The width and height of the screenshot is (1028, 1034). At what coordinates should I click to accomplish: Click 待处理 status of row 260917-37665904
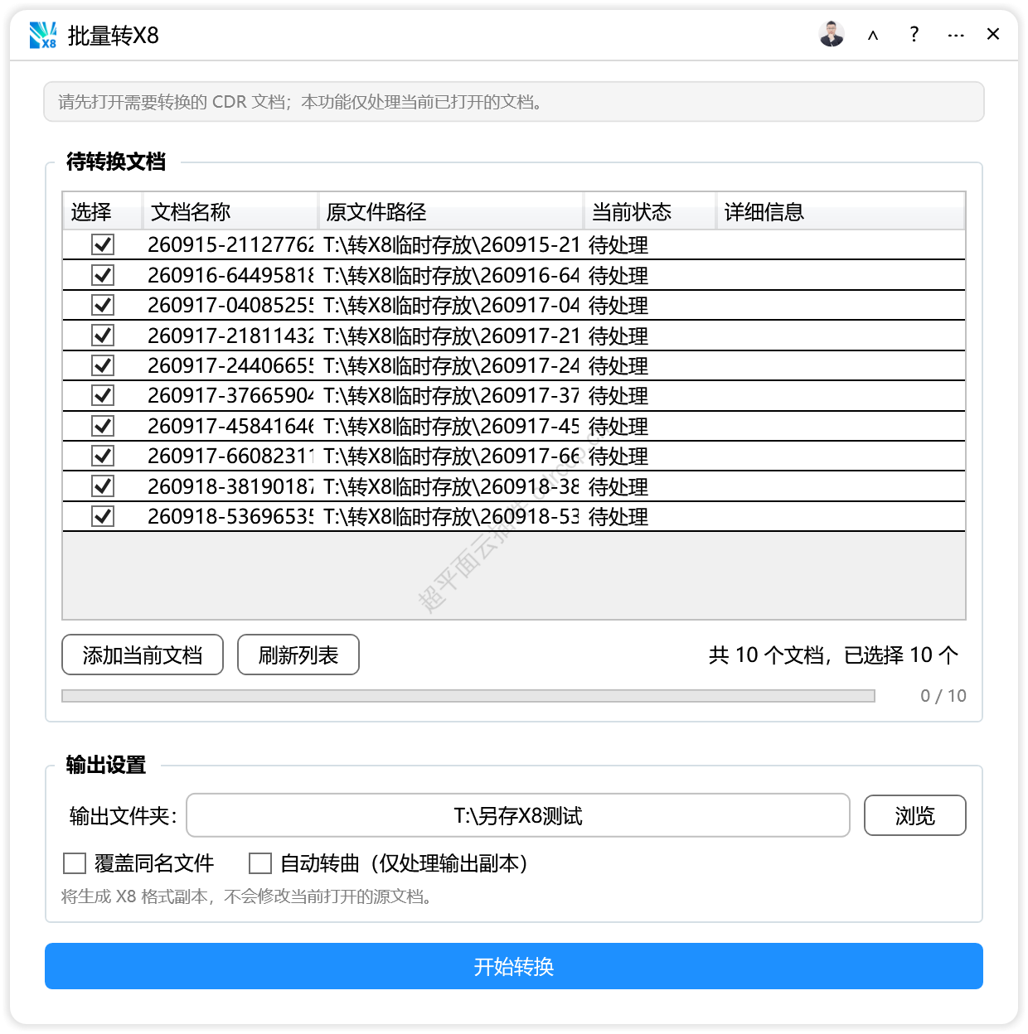click(618, 395)
